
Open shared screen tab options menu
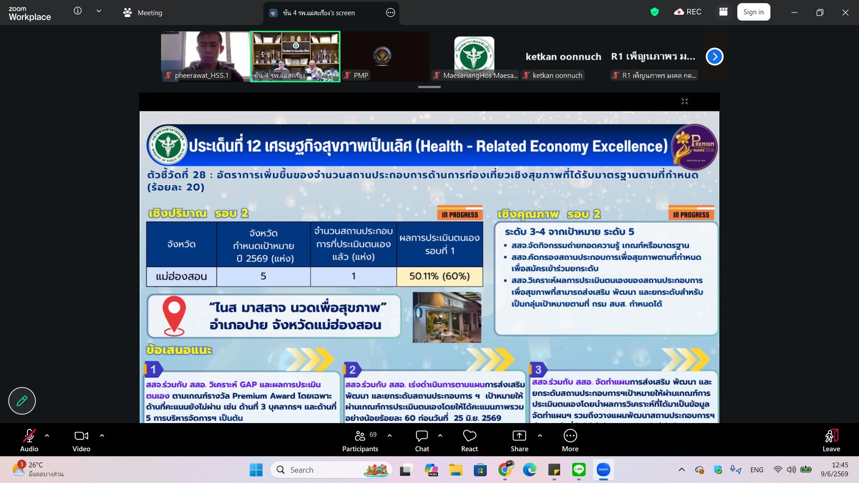391,13
